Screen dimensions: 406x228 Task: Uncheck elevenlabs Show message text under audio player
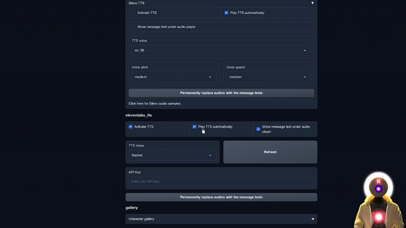258,129
